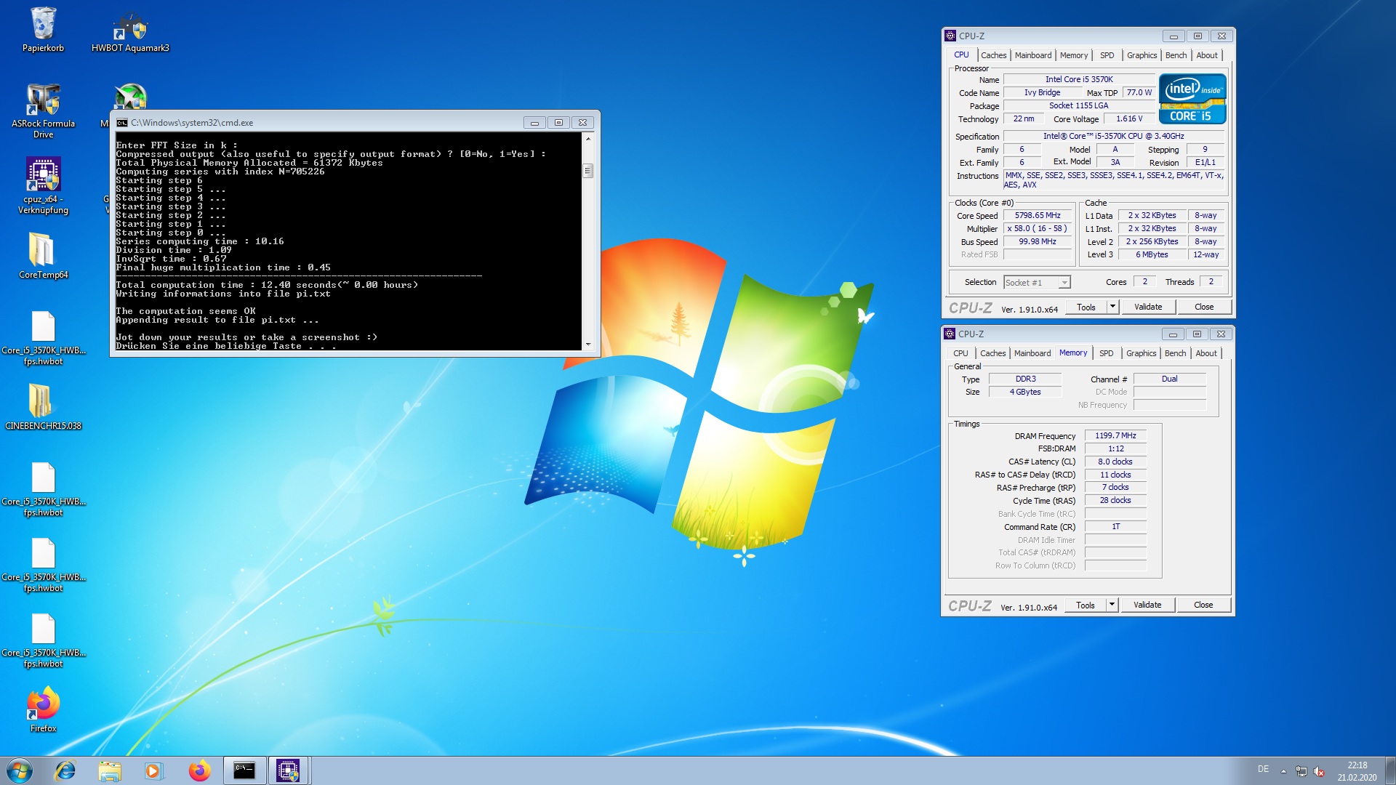Click the network tray icon
1396x785 pixels.
(1301, 771)
